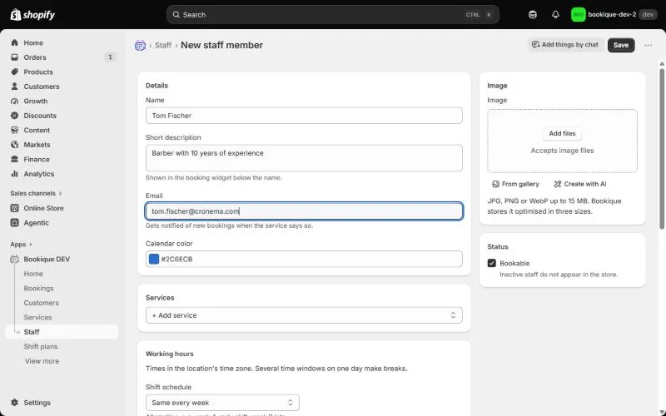This screenshot has height=416, width=666.
Task: Click the Add files button
Action: (x=562, y=133)
